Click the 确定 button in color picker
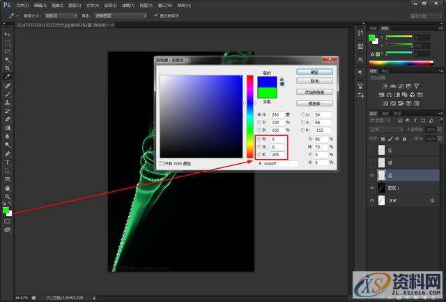The height and width of the screenshot is (302, 446). point(314,71)
